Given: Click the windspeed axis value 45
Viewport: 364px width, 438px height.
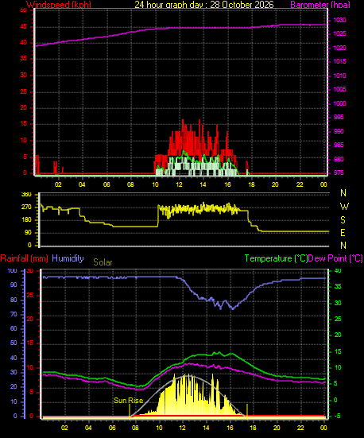Looking at the screenshot, I should (x=24, y=27).
